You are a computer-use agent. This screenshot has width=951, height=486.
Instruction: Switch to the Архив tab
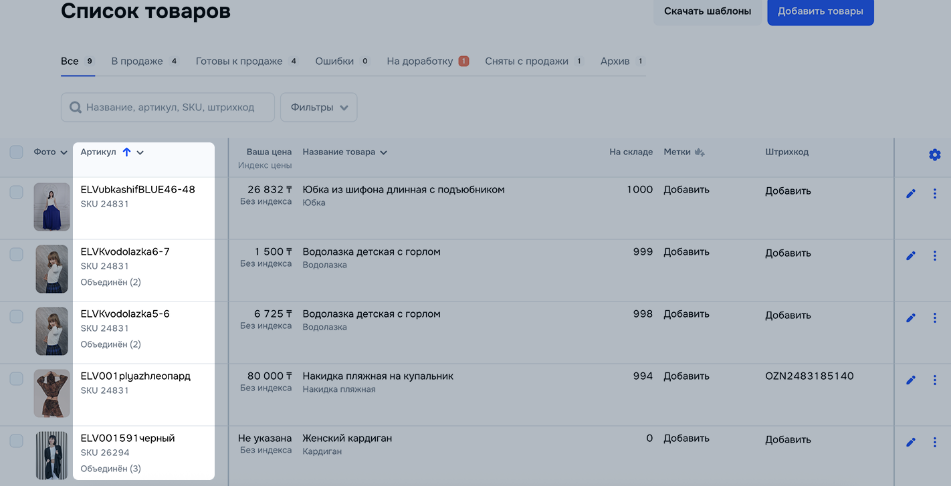click(x=622, y=61)
